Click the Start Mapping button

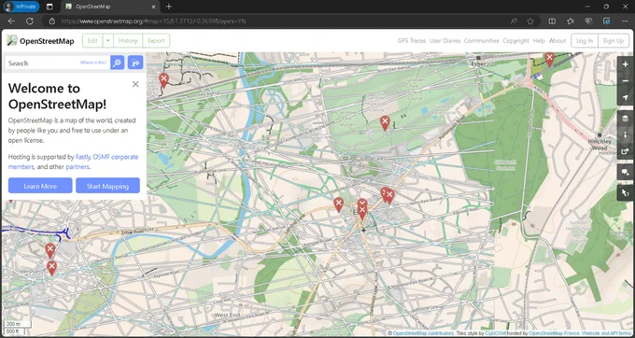click(107, 186)
